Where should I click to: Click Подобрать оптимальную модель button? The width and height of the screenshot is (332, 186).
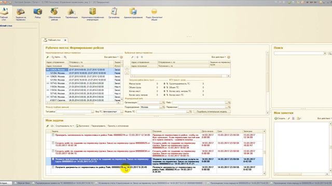click(212, 112)
